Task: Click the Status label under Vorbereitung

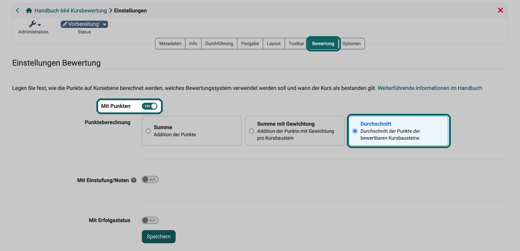Action: [84, 32]
